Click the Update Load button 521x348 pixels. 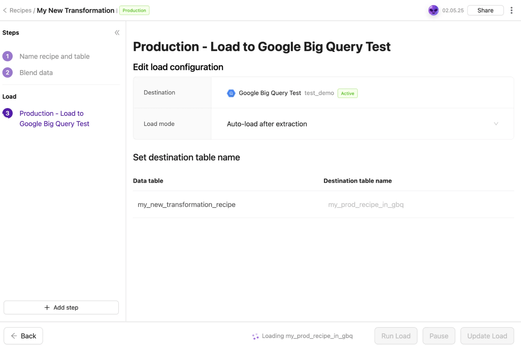point(487,336)
